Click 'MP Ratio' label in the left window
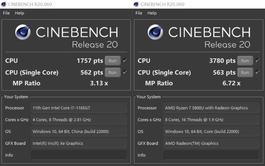The height and width of the screenshot is (166, 265). (x=27, y=83)
